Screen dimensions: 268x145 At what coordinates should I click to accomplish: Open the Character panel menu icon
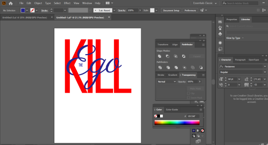(266, 60)
